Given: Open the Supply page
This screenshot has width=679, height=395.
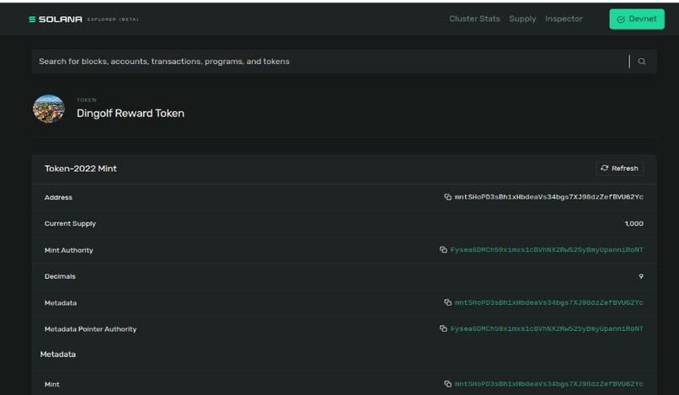Looking at the screenshot, I should [522, 19].
